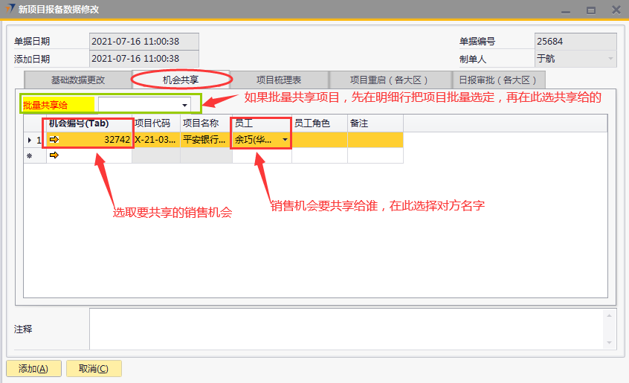Select the 机会共享 tab
629x383 pixels.
click(181, 79)
